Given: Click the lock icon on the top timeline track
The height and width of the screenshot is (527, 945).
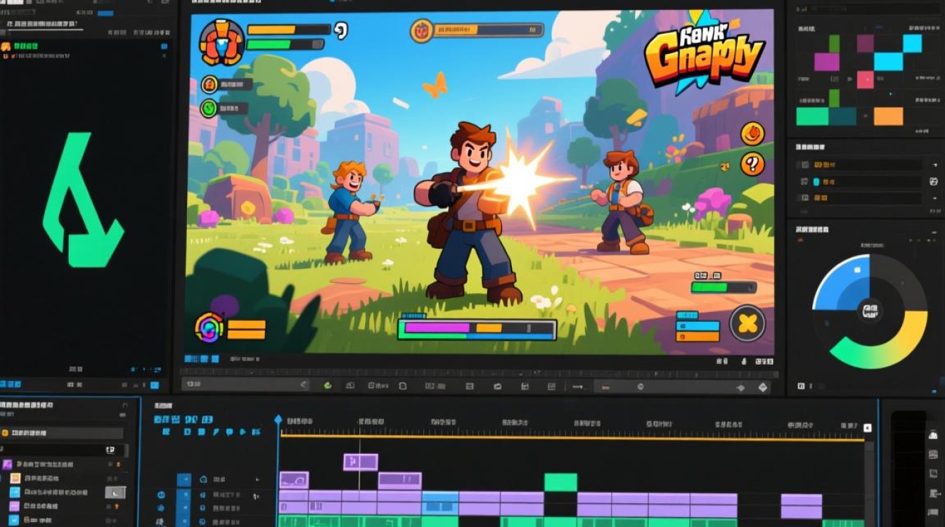Looking at the screenshot, I should (203, 479).
